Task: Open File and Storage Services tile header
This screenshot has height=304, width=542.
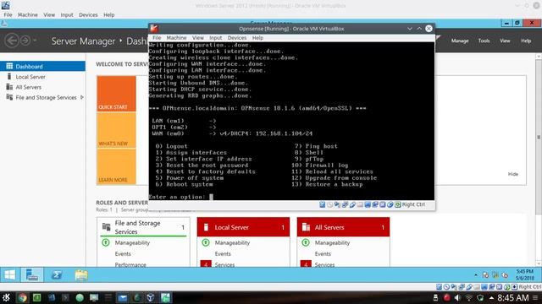Action: [143, 227]
